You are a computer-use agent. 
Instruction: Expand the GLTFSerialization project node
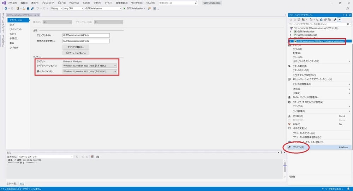pyautogui.click(x=291, y=31)
